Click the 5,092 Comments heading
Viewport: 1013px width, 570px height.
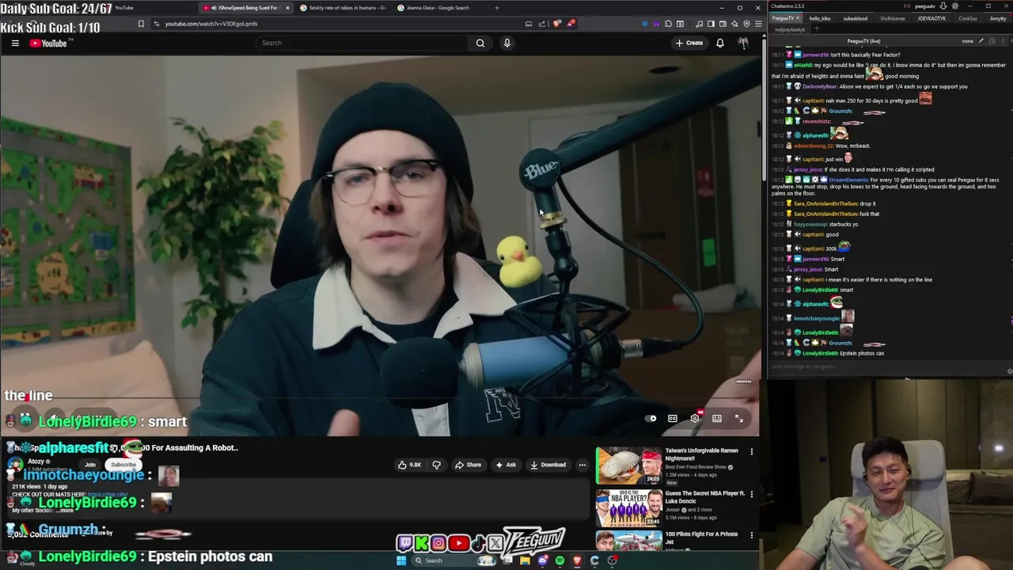click(x=37, y=535)
